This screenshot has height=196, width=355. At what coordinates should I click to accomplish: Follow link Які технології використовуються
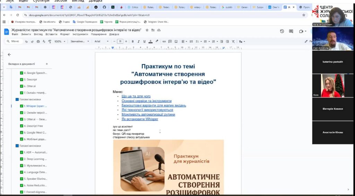147,110
